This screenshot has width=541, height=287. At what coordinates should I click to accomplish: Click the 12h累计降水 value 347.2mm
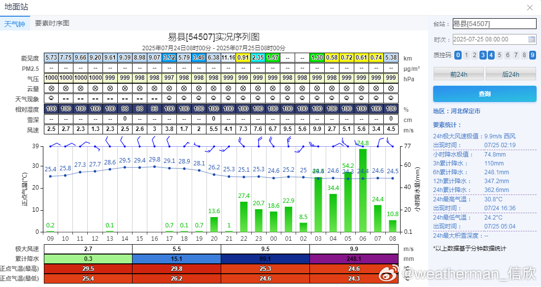(497, 181)
